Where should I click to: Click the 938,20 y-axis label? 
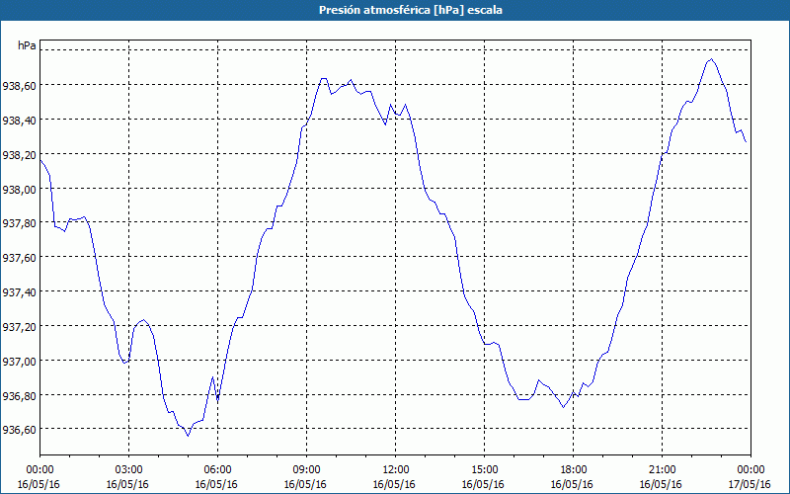(x=19, y=155)
